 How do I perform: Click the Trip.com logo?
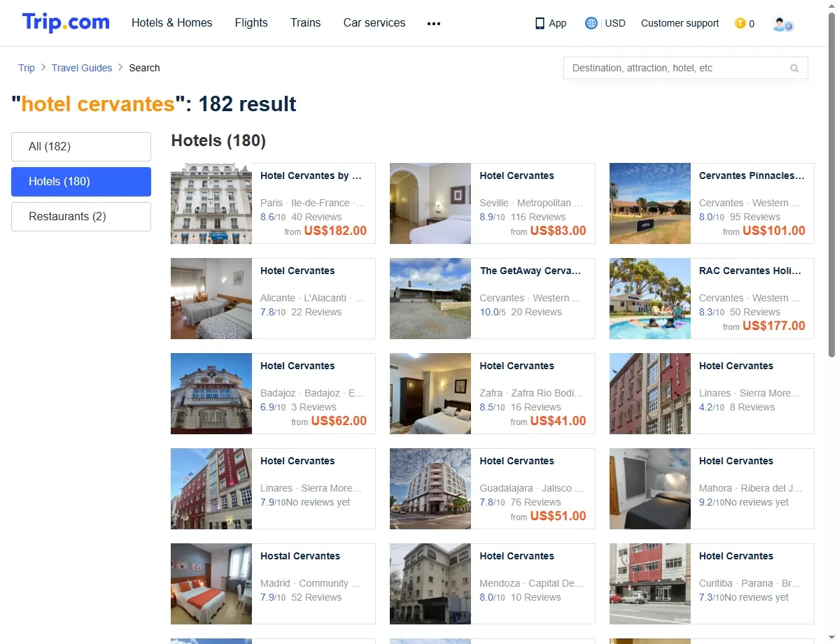(x=66, y=22)
